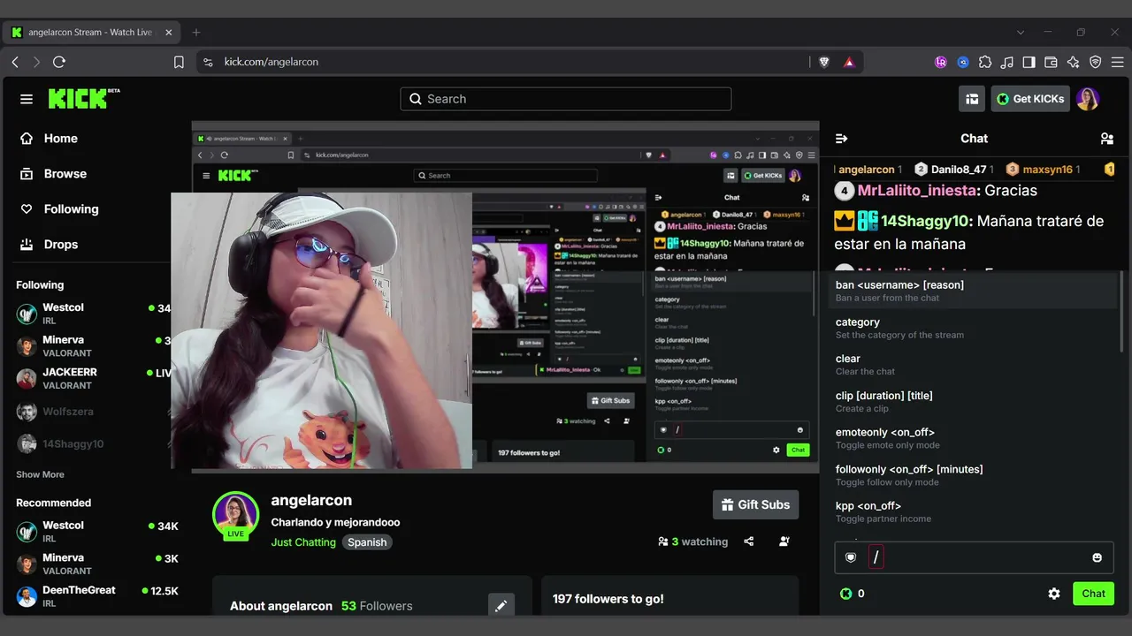
Task: Click the browser address bar URL
Action: 271,62
